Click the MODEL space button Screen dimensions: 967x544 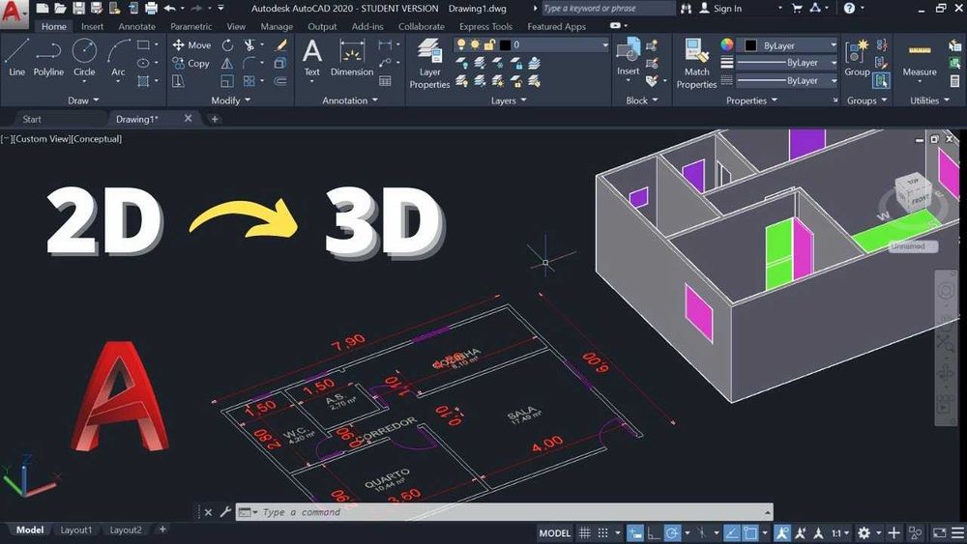(x=554, y=533)
